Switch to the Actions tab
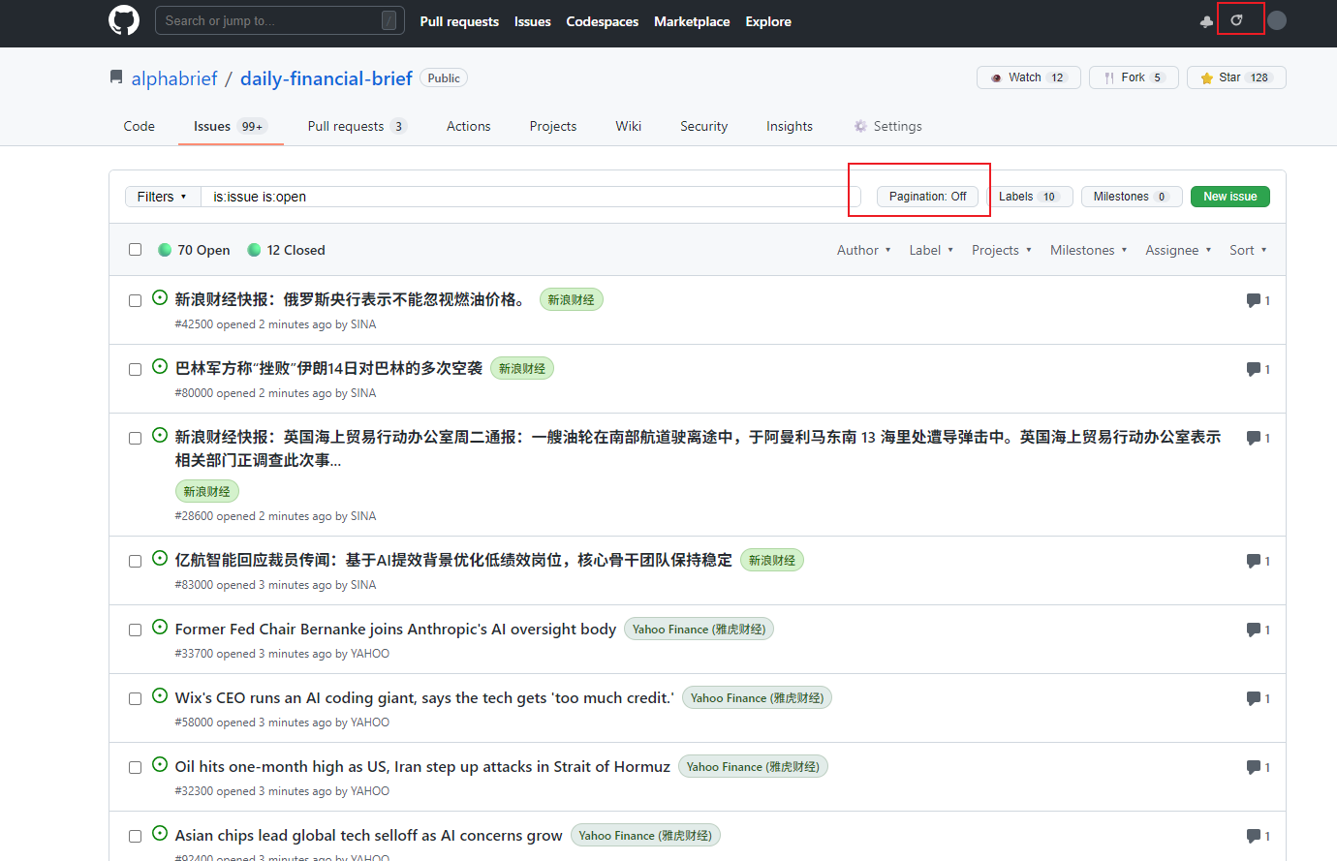This screenshot has height=861, width=1337. (x=469, y=126)
